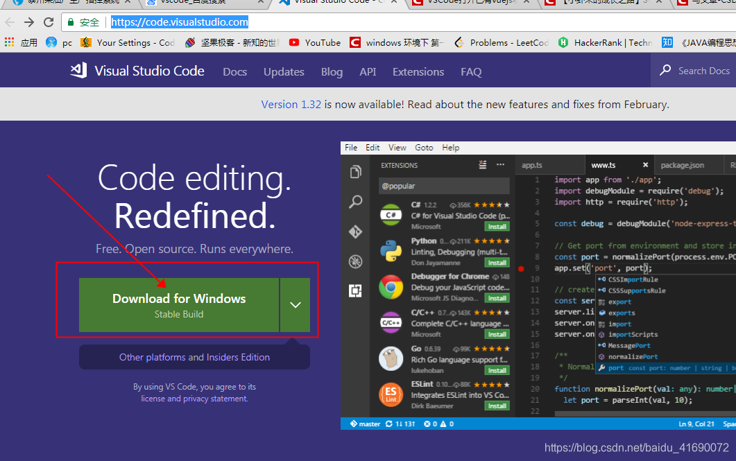Click the Extensions icon in activity bar

[355, 290]
